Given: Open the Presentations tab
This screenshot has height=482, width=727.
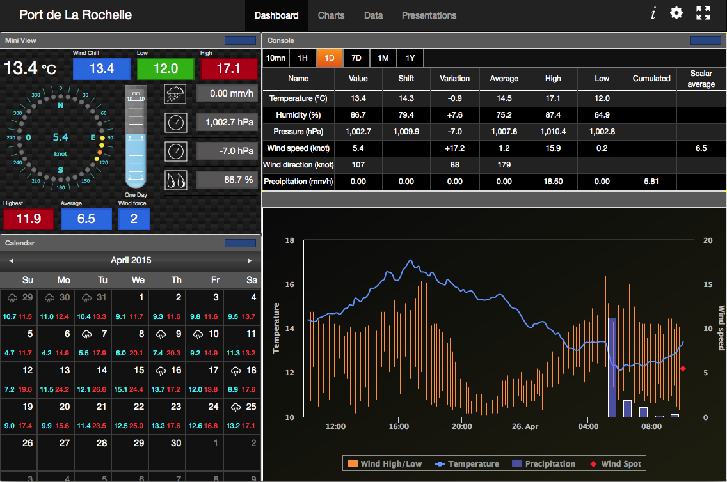Looking at the screenshot, I should pos(429,15).
